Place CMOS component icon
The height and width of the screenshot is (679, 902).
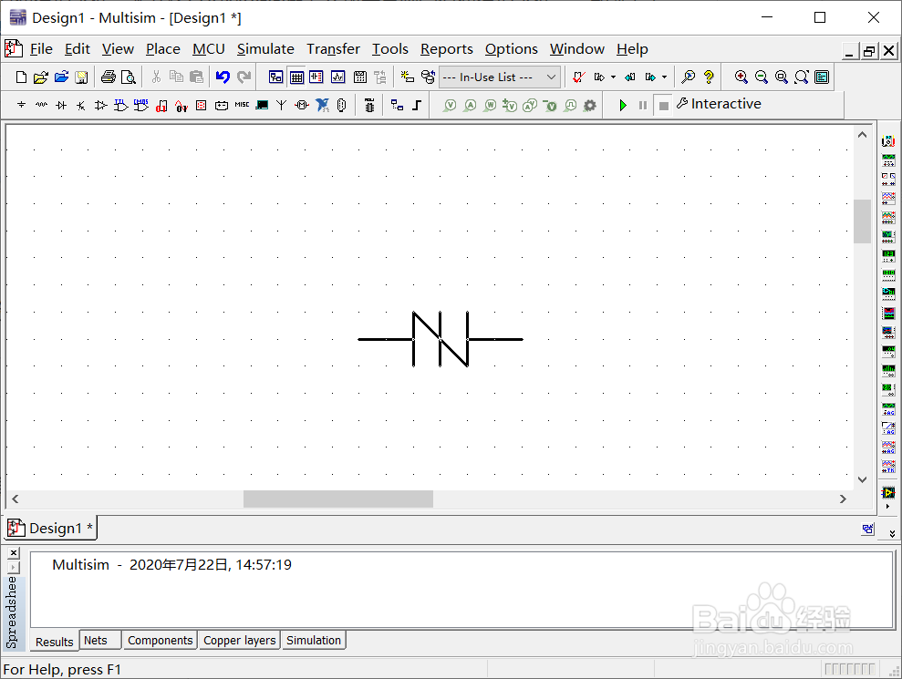pyautogui.click(x=141, y=105)
